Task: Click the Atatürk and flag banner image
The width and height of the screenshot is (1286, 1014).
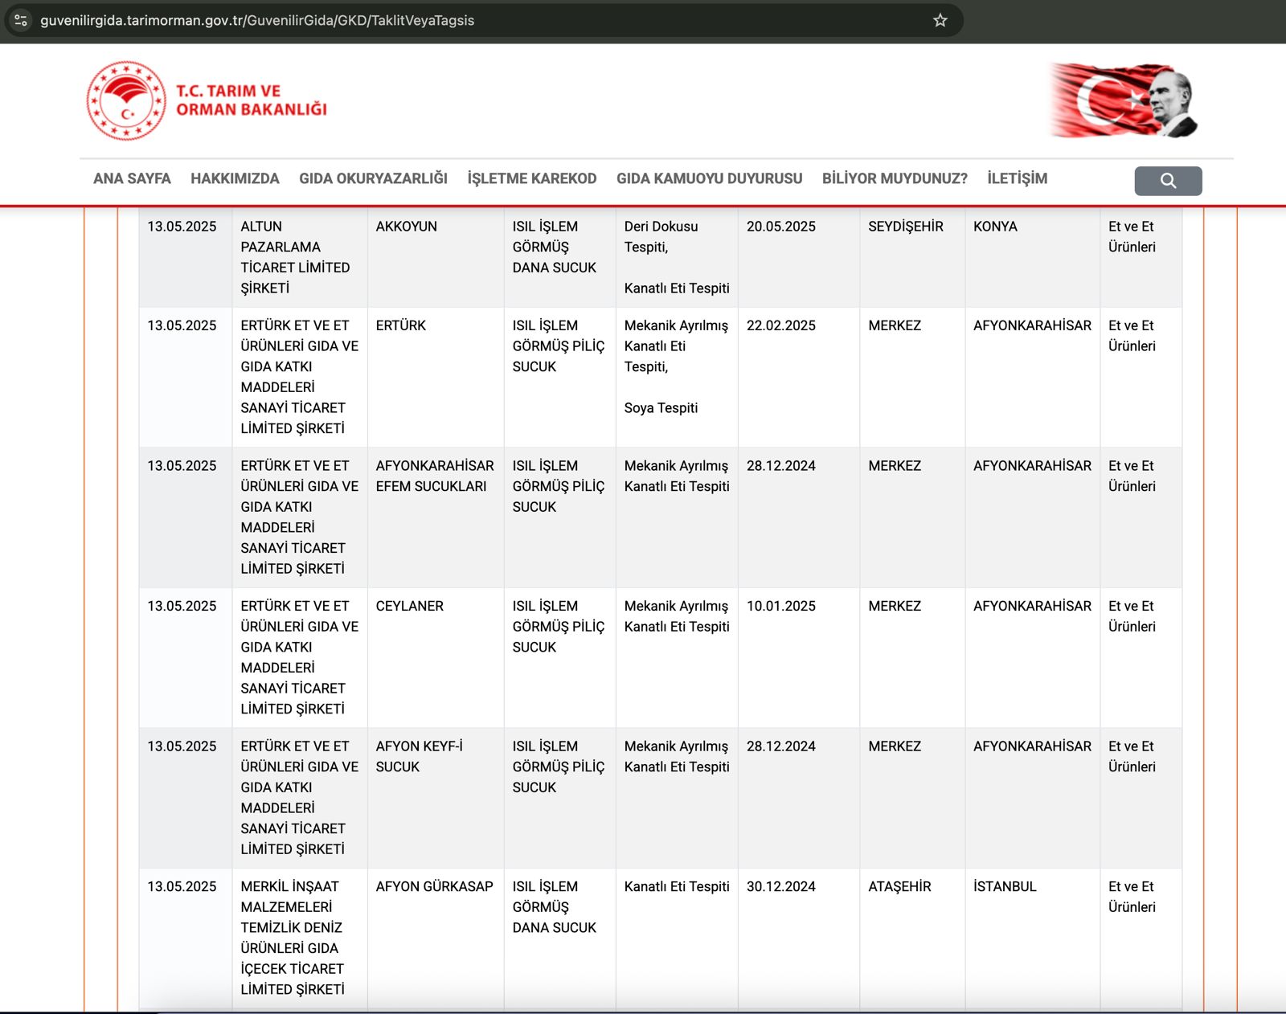Action: 1123,100
